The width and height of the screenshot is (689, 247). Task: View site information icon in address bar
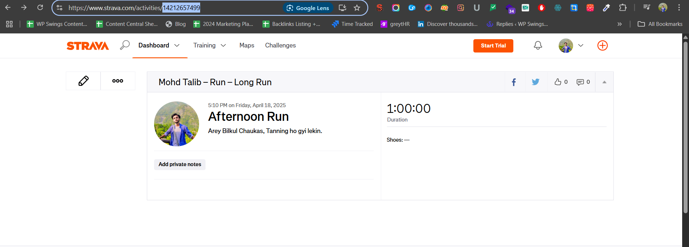point(60,8)
